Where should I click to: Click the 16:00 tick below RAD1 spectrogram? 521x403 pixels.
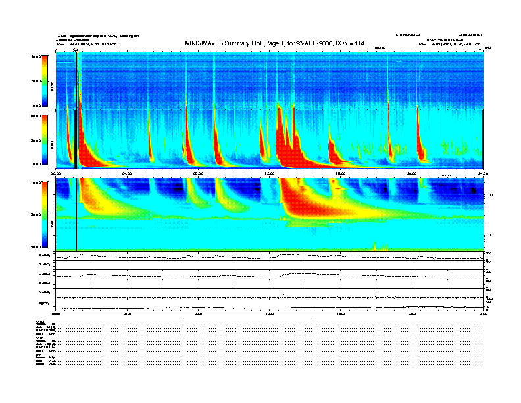pyautogui.click(x=341, y=173)
